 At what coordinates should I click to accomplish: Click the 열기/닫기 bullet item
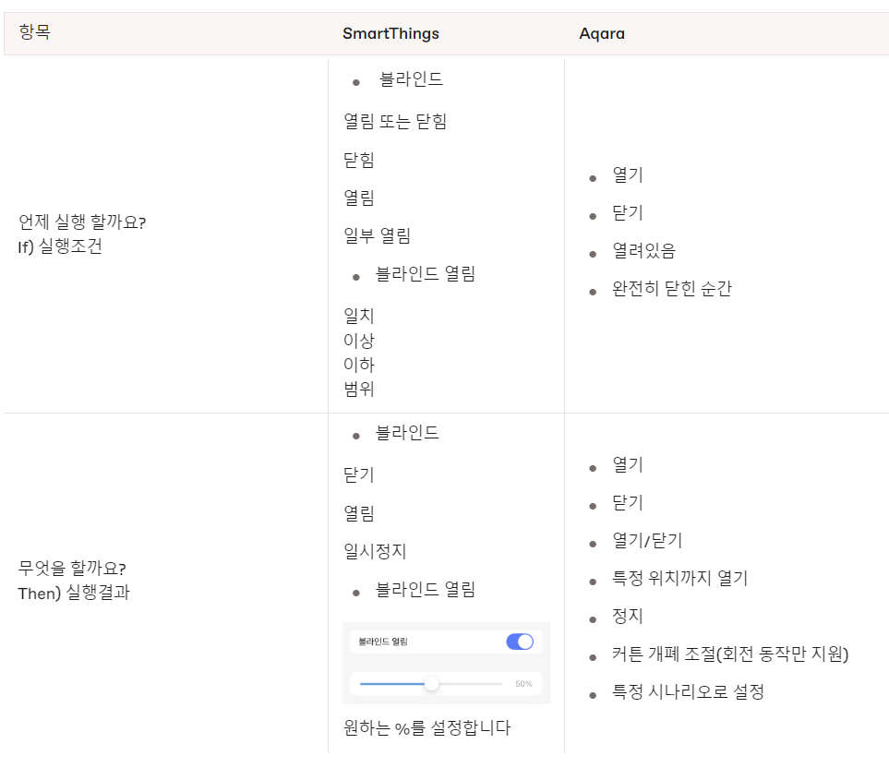pyautogui.click(x=647, y=541)
